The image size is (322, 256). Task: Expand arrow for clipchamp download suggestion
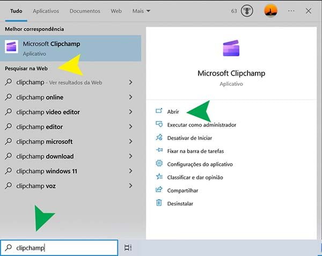click(x=130, y=156)
